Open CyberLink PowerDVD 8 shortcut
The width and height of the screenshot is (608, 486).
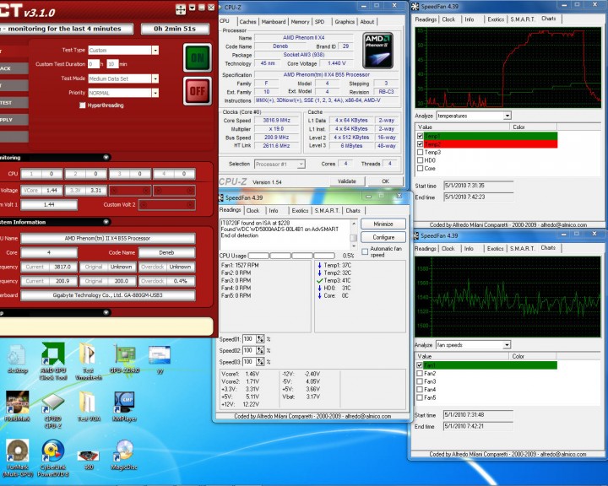point(52,451)
